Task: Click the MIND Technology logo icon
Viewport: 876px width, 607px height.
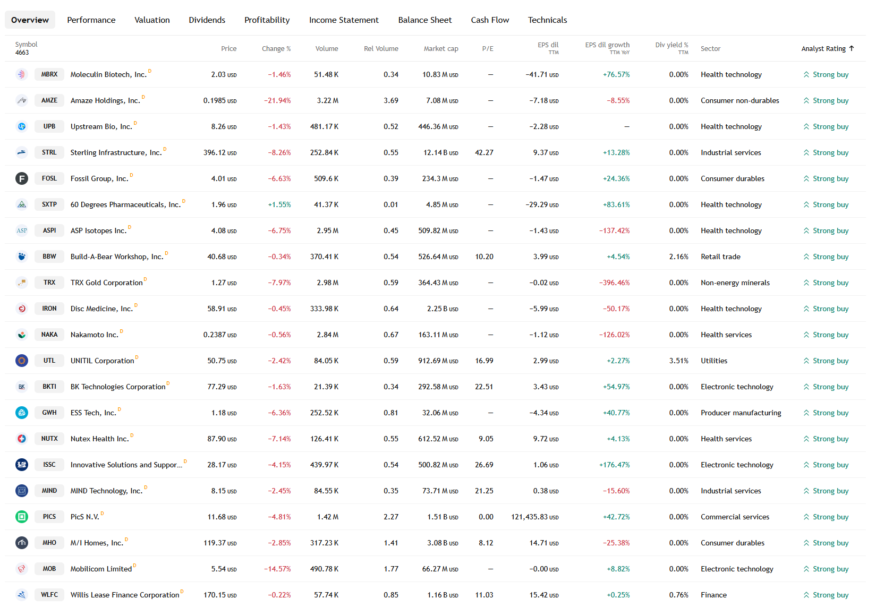Action: coord(22,491)
